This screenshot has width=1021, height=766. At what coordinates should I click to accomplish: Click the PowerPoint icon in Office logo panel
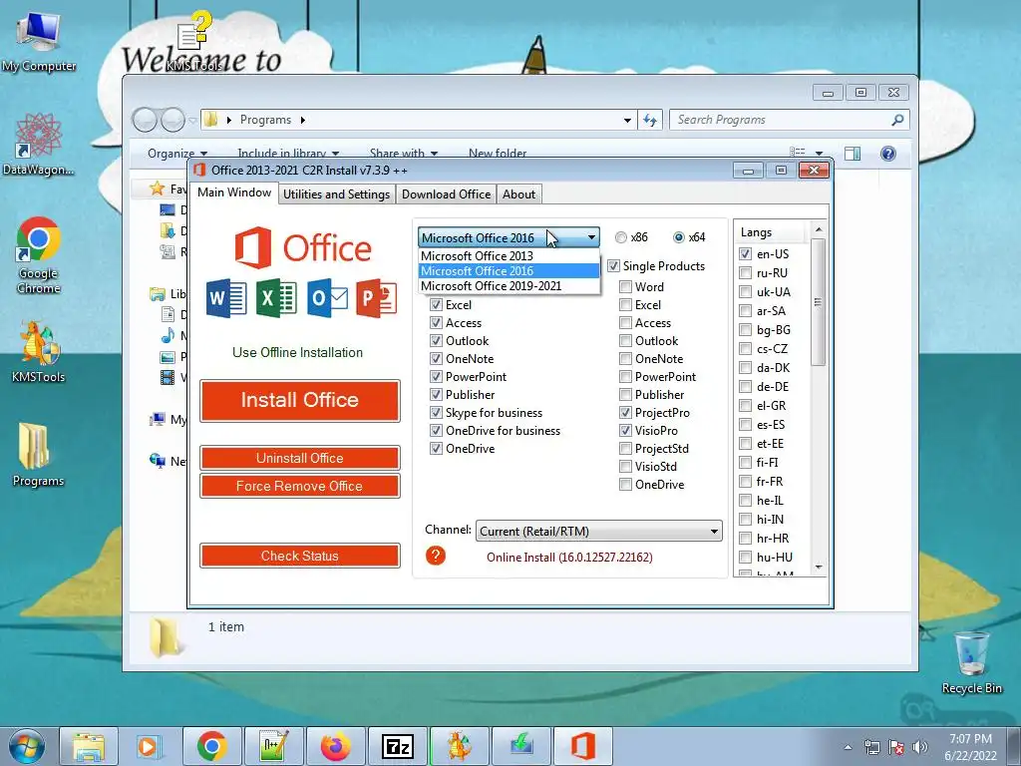[x=377, y=298]
